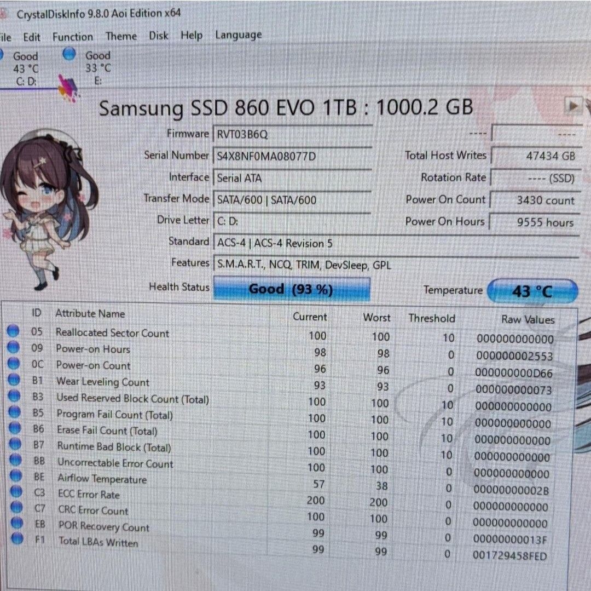
Task: Click the Rotation Rate (SSD) value
Action: 535,177
